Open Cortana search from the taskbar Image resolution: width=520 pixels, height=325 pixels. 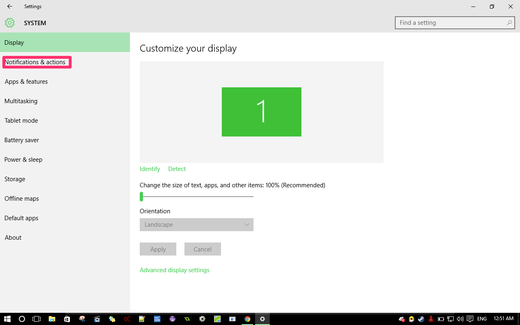(22, 318)
